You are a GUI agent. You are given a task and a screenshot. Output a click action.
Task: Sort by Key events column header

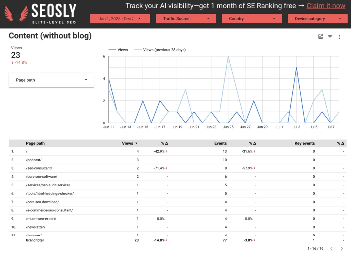pos(304,144)
